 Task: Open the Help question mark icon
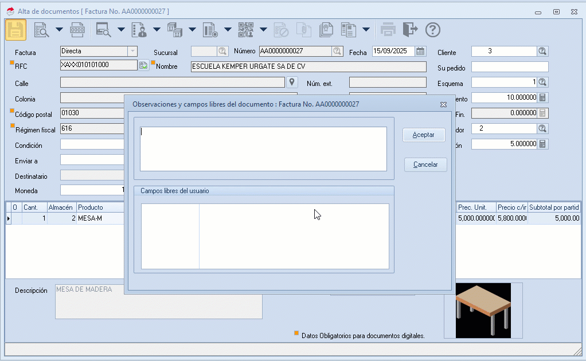(433, 30)
